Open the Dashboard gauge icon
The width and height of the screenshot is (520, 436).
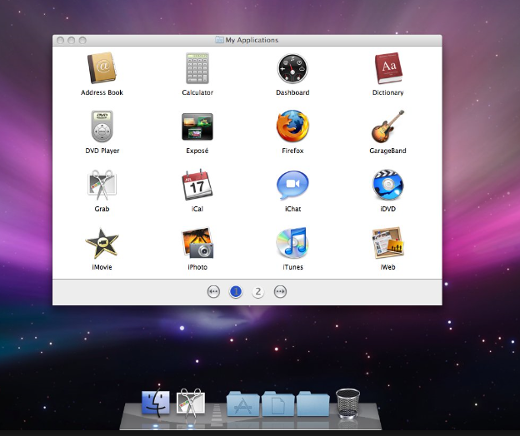[x=292, y=67]
